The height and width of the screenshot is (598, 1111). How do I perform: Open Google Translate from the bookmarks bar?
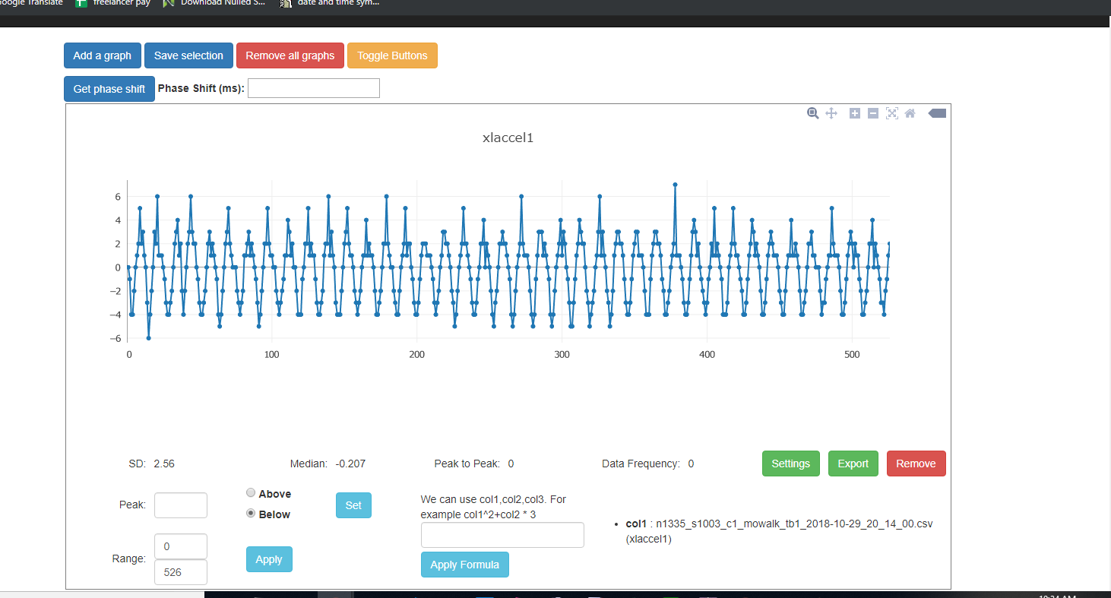[x=30, y=3]
